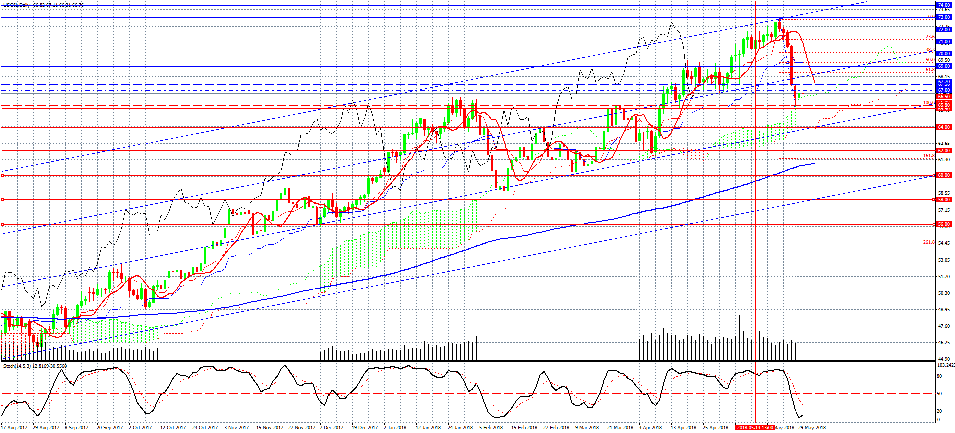Select the blue 67.70 price level tag
Viewport: 955px width, 433px height.
point(944,82)
